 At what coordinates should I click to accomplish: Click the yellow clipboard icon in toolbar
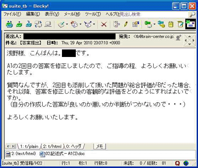pos(171,24)
